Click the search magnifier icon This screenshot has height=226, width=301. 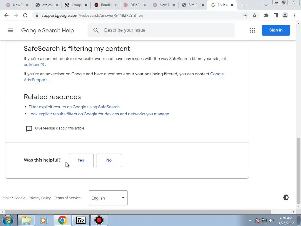click(x=96, y=30)
